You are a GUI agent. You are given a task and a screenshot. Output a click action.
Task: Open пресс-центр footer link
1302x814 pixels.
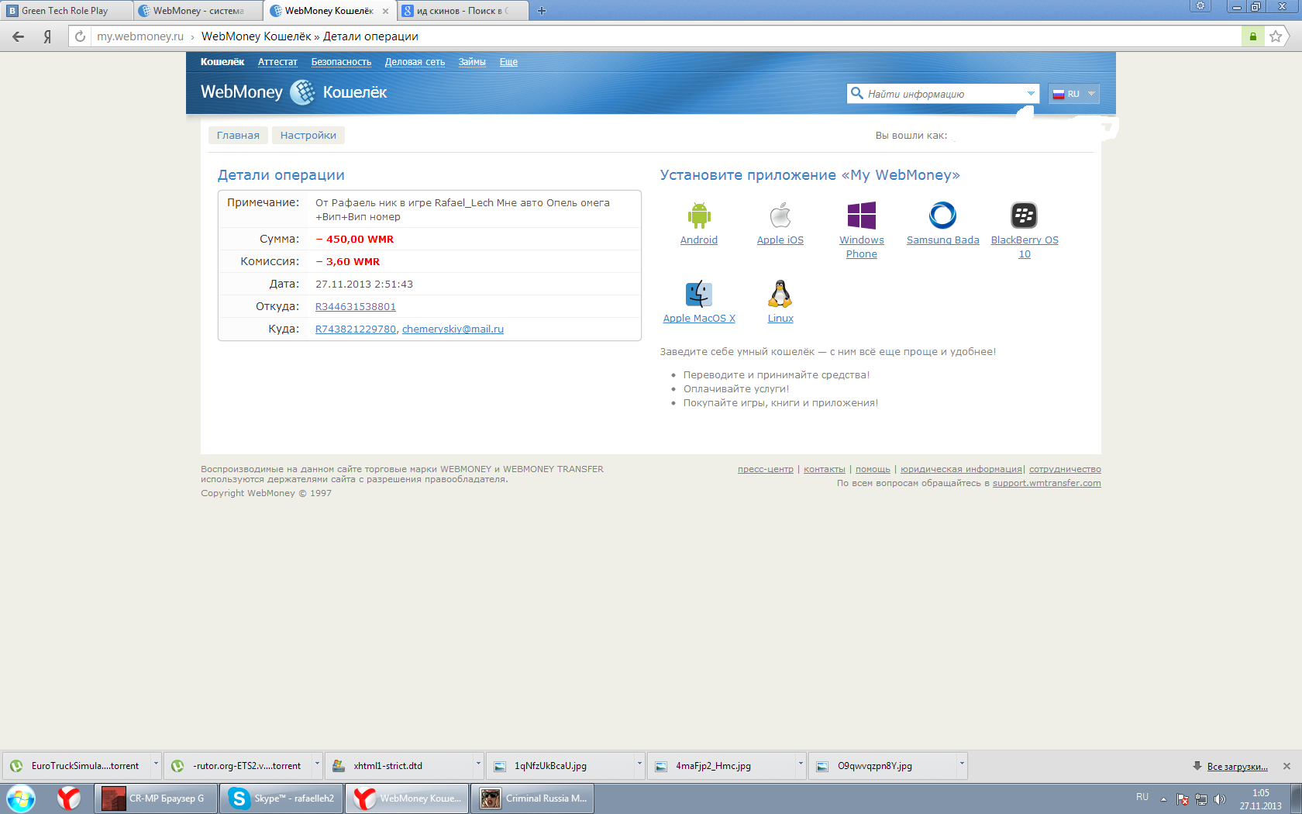click(x=766, y=470)
